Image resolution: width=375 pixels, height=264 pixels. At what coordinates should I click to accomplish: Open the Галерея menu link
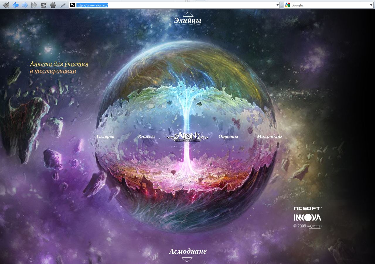pos(105,137)
